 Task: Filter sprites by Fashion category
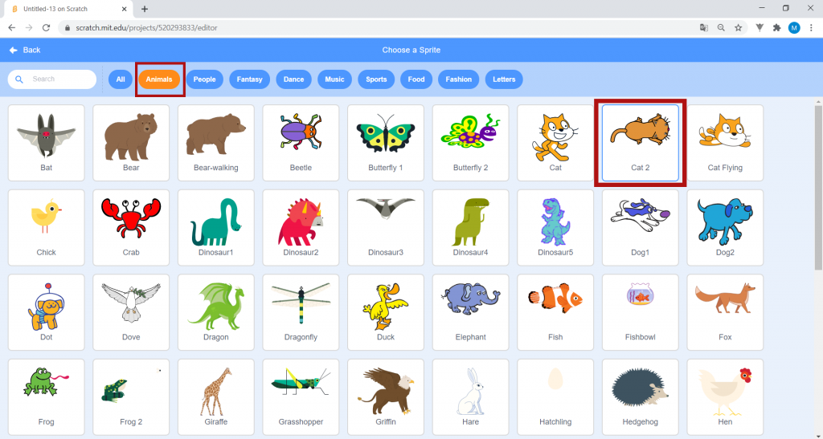(x=458, y=79)
